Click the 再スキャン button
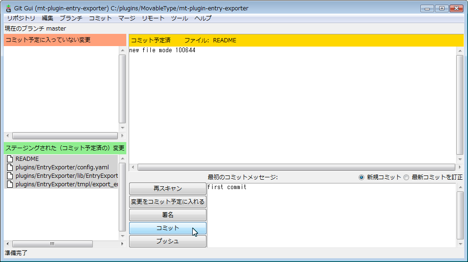Screen dimensions: 468x262 point(168,189)
